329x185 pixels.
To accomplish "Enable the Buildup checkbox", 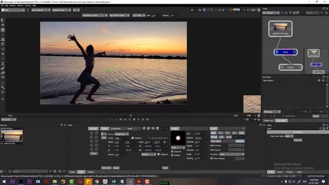I will [172, 155].
